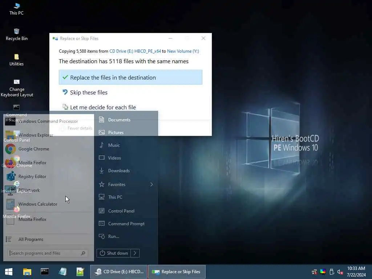Open Downloads from Start menu

point(126,171)
